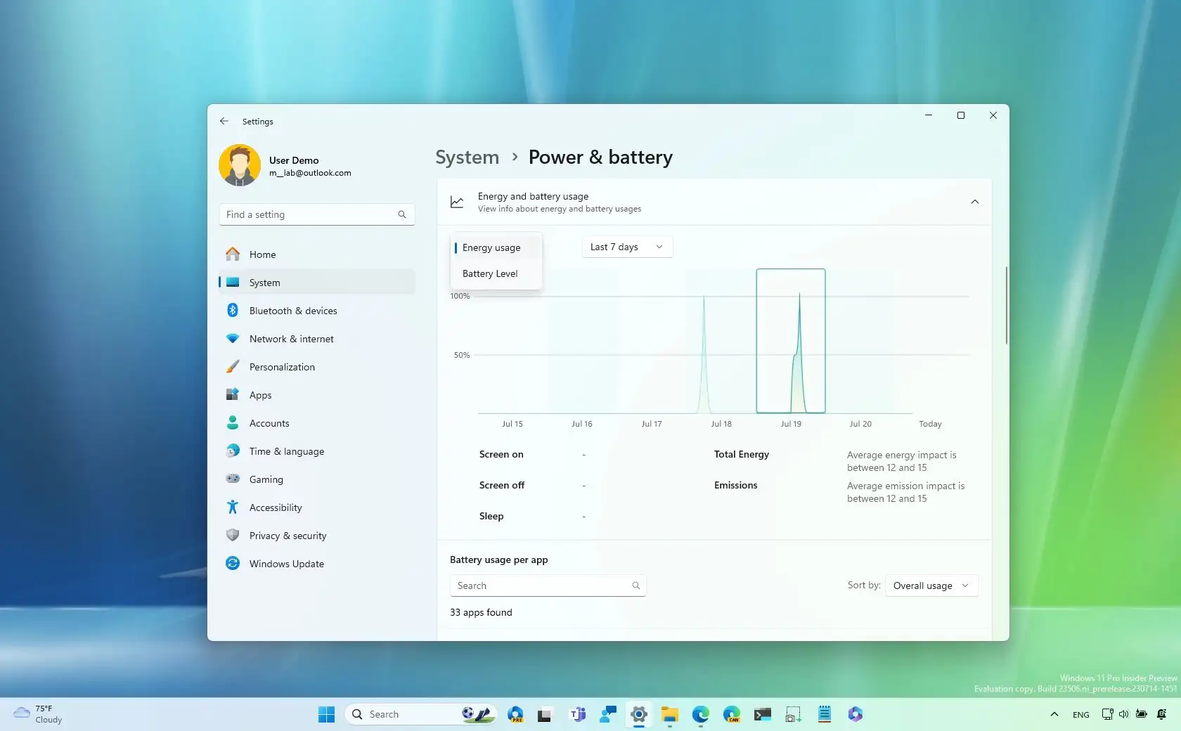Open File Explorer from the taskbar
1181x731 pixels.
pyautogui.click(x=669, y=714)
